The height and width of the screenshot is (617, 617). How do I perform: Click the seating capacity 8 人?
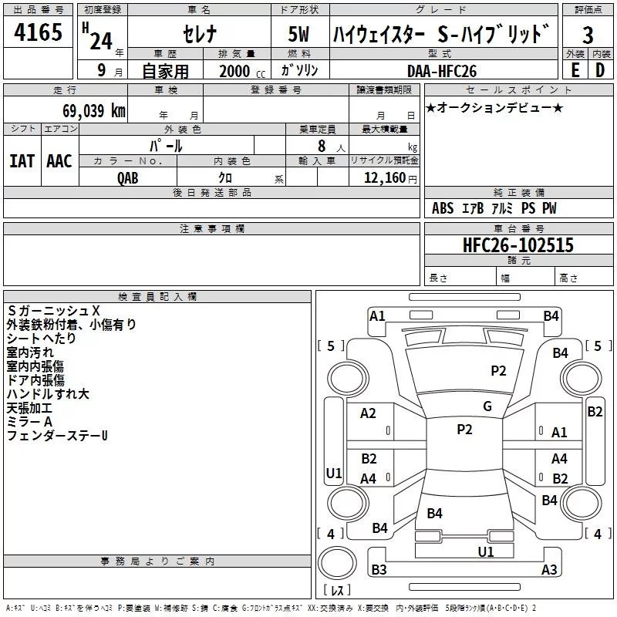pos(331,146)
